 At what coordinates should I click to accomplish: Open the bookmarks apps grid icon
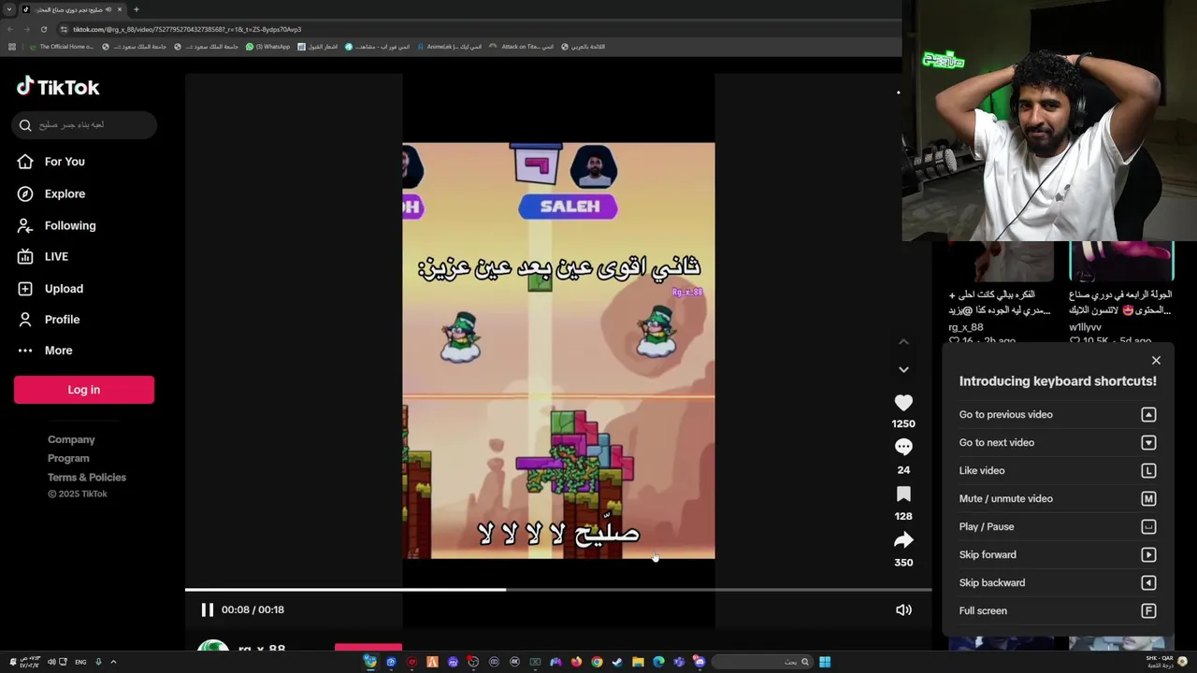tap(12, 46)
